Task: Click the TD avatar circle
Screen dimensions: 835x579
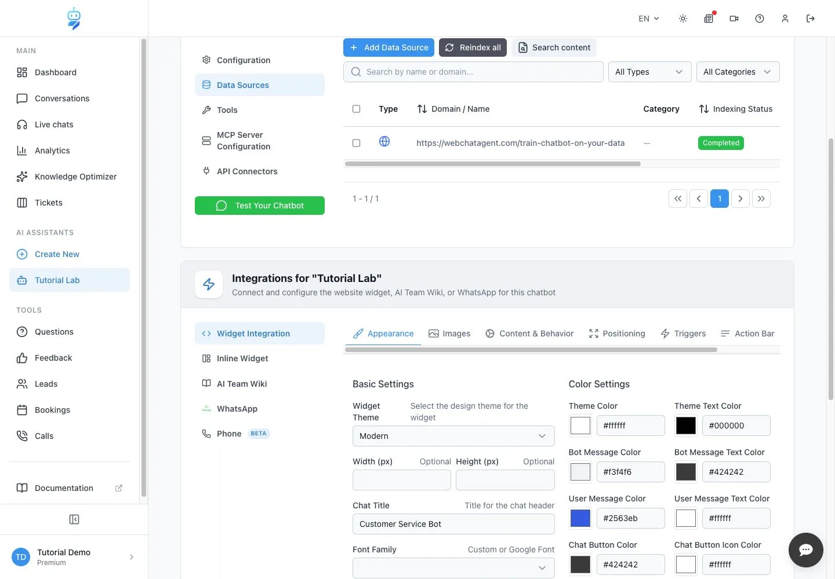Action: click(21, 557)
